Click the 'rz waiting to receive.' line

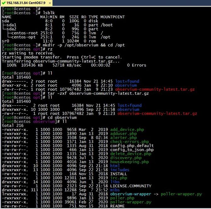point(28,53)
